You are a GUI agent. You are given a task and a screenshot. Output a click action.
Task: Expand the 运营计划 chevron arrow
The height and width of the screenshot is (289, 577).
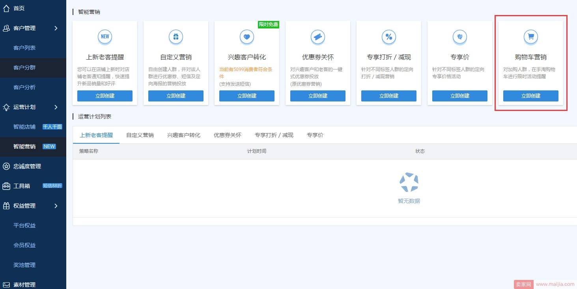[x=56, y=107]
